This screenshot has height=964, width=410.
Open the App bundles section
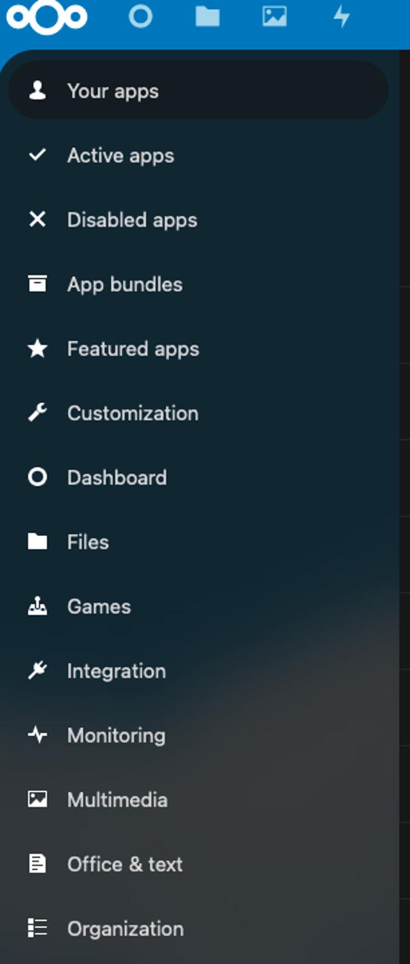point(125,284)
